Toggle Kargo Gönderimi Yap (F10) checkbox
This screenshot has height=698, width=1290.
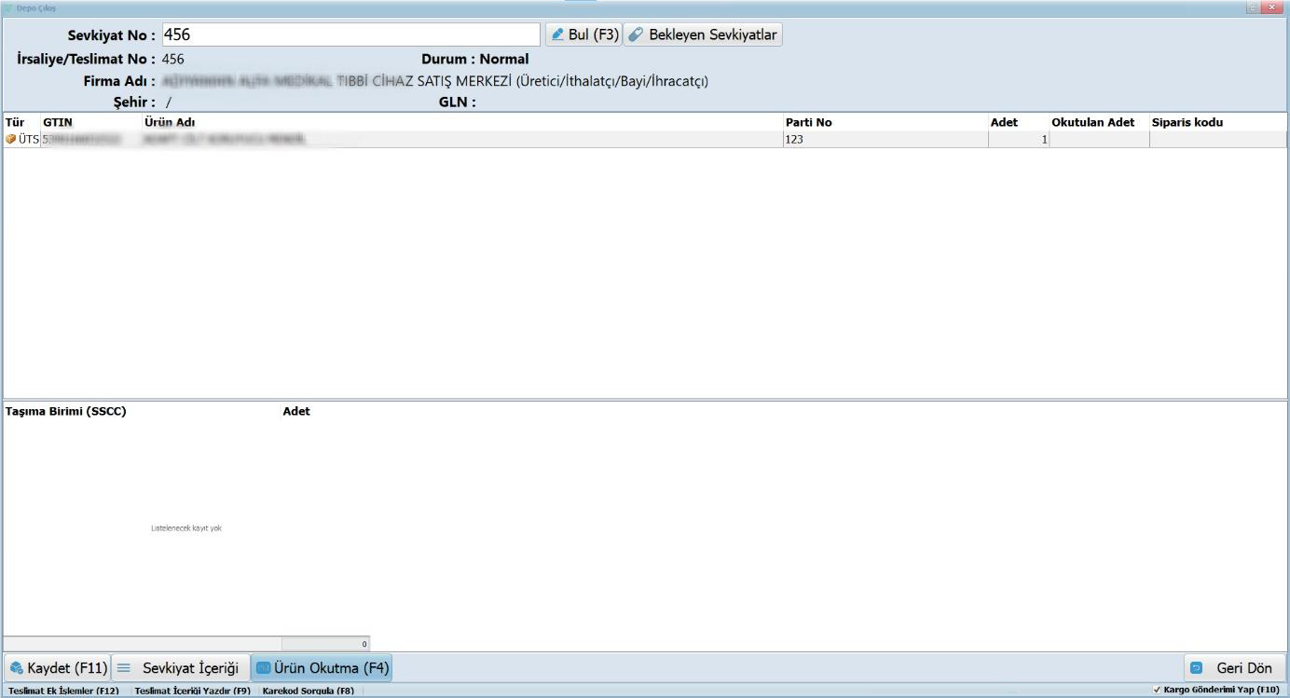click(1157, 690)
